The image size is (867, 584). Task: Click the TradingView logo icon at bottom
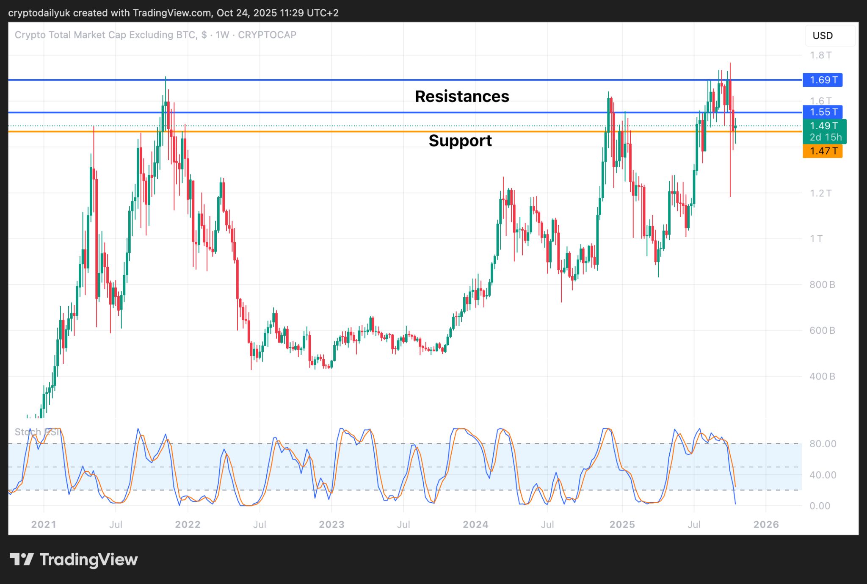(x=22, y=559)
